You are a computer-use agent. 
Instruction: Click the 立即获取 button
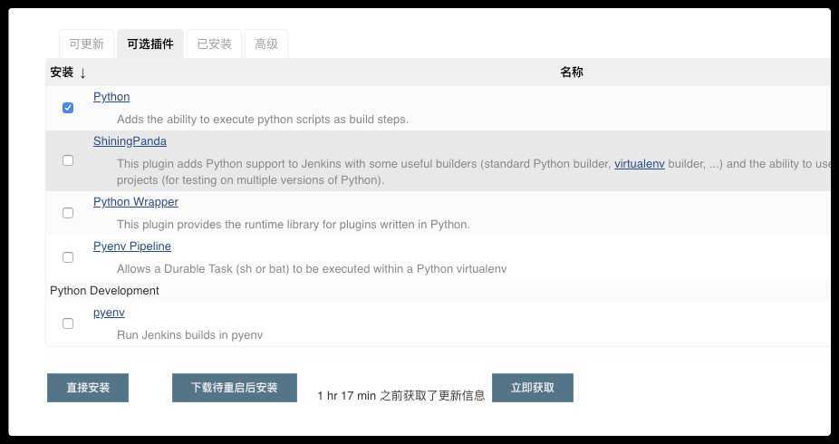click(x=533, y=388)
